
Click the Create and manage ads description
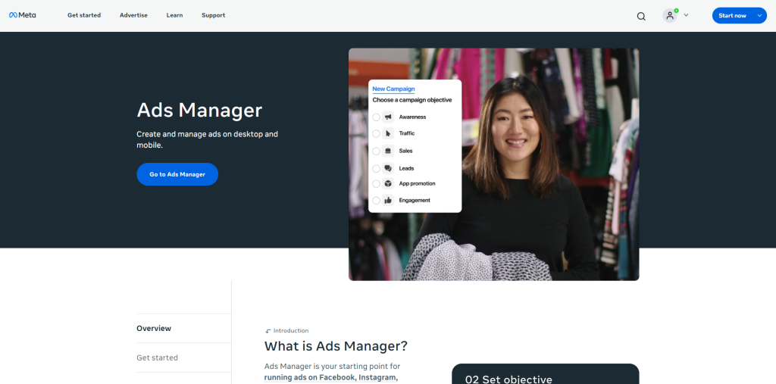[208, 139]
